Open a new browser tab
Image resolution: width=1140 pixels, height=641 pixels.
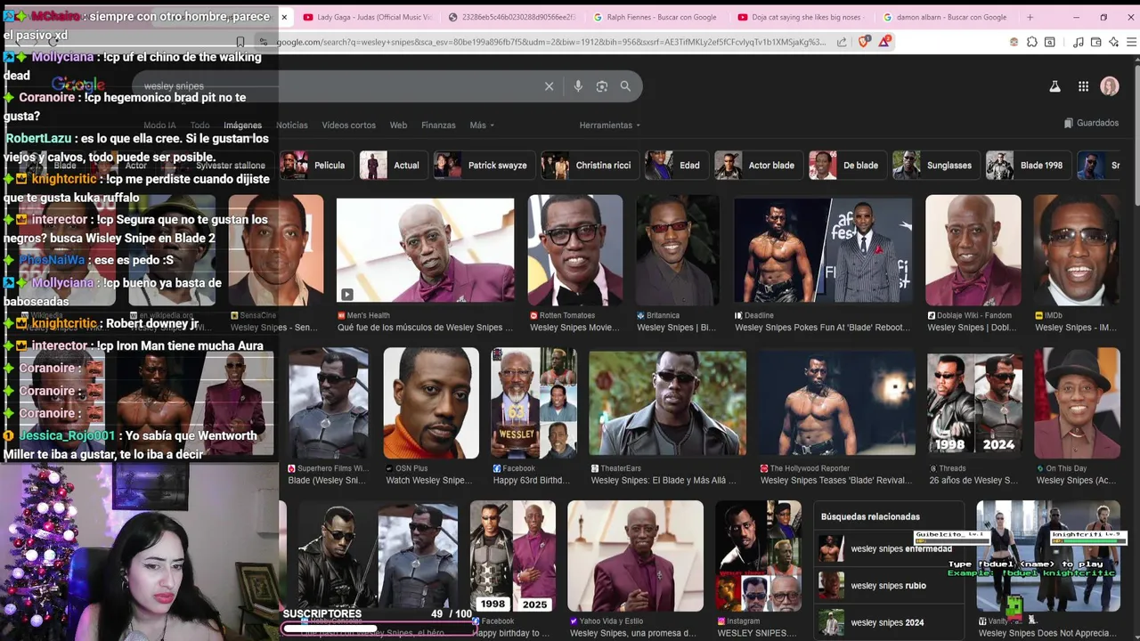tap(1030, 17)
